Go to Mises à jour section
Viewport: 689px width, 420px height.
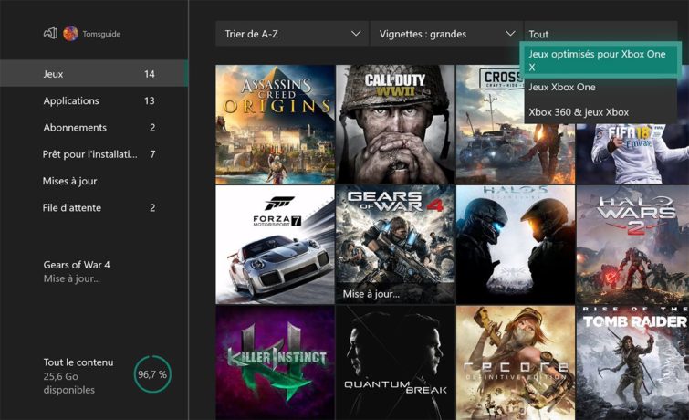point(94,181)
